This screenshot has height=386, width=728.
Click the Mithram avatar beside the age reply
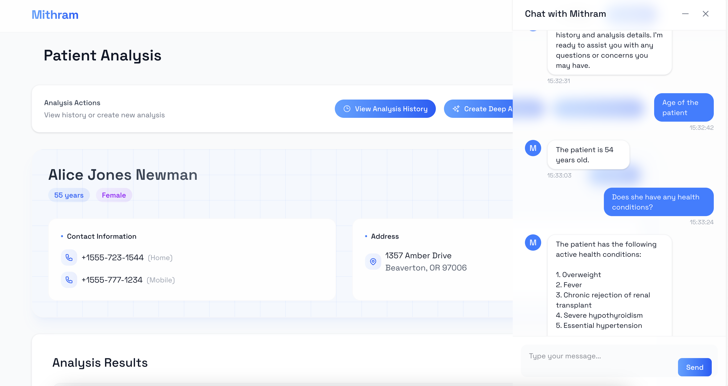[x=533, y=148]
